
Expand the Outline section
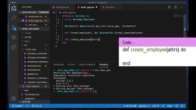[34, 102]
